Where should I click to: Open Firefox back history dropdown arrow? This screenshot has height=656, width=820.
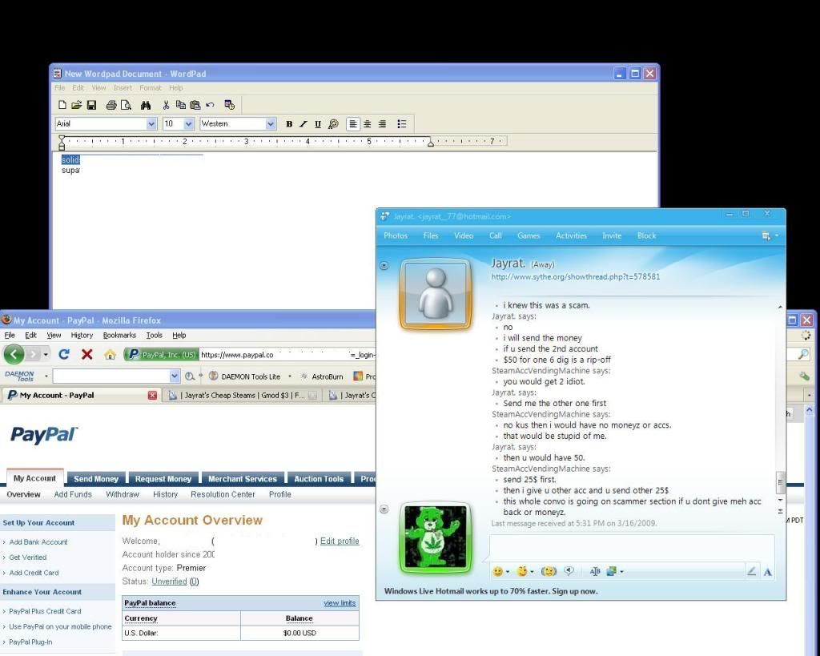click(46, 355)
